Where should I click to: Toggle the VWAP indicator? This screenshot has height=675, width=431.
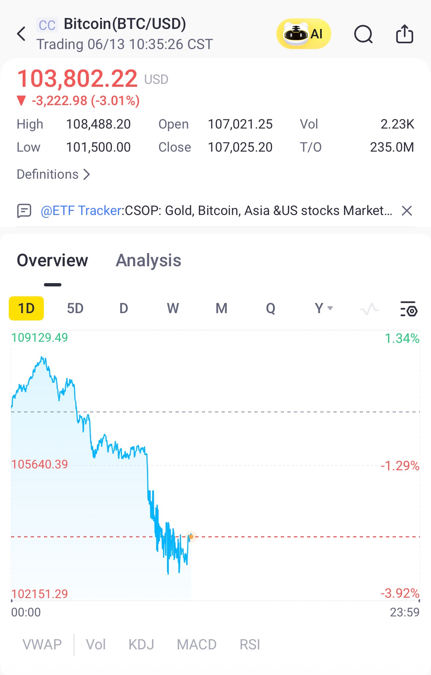(42, 644)
